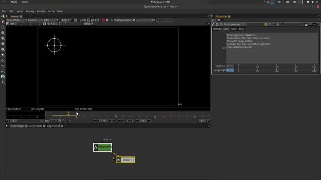
Task: Switch to the user tab in Texttypewriter panel
Action: tap(226, 29)
